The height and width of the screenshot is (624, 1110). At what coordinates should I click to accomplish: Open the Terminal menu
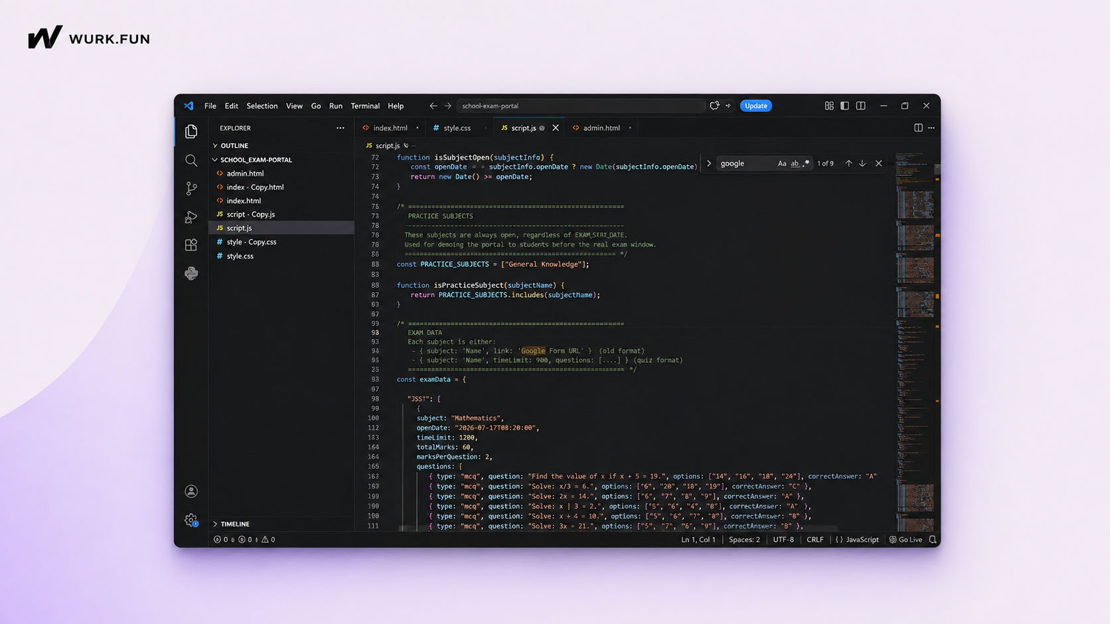[365, 106]
